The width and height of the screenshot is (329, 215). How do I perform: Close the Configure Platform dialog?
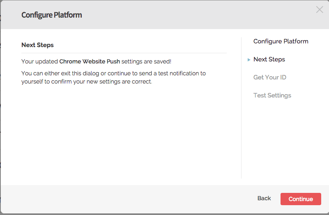pos(319,9)
